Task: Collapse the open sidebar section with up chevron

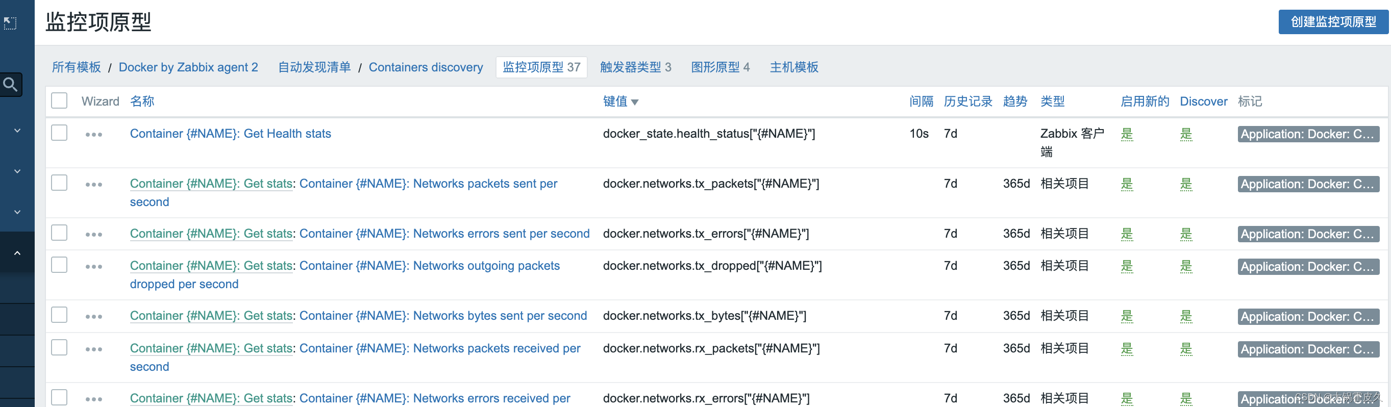Action: tap(17, 252)
